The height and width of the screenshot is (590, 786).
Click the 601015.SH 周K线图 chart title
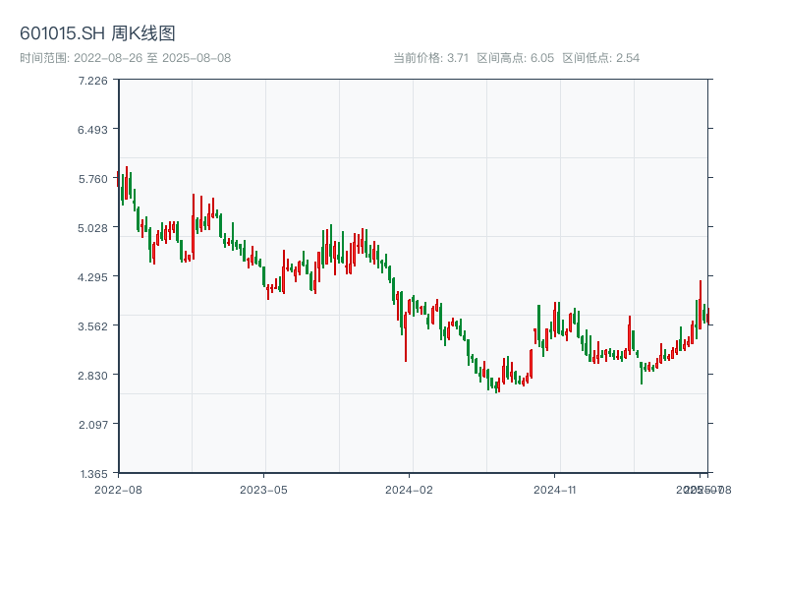coord(98,34)
